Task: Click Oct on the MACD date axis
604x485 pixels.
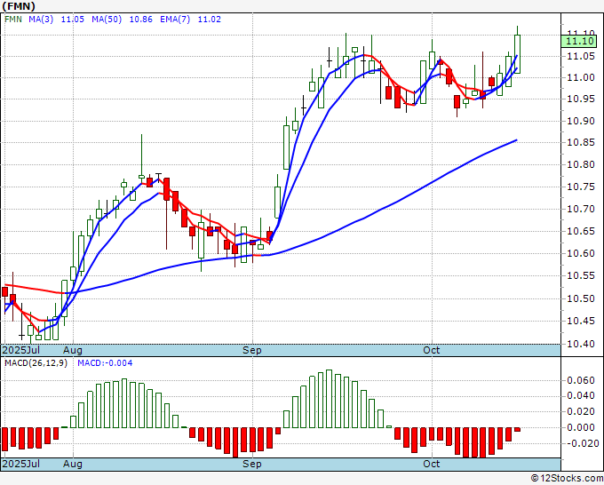Action: coord(431,464)
